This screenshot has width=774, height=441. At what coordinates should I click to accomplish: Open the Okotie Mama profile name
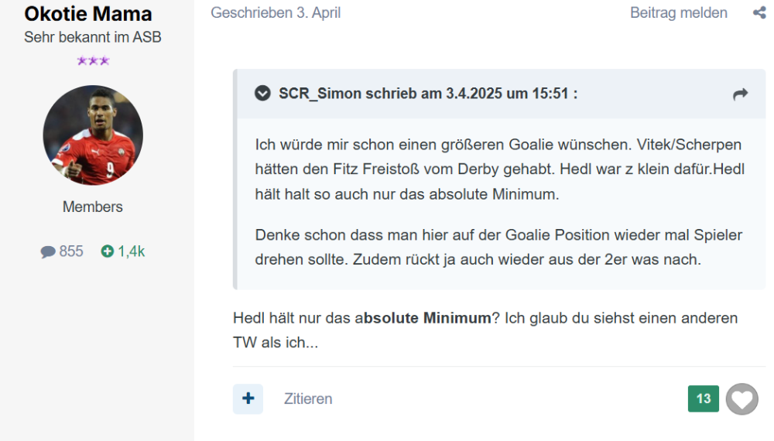[x=88, y=14]
